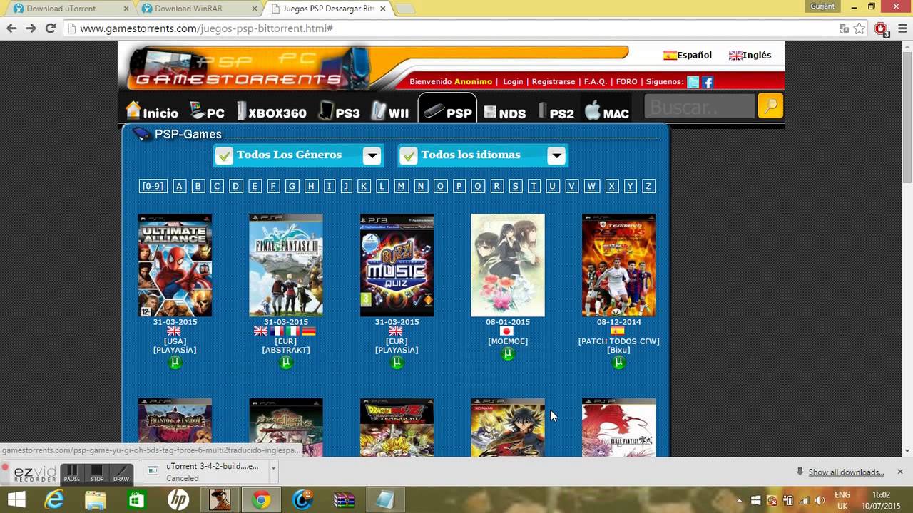
Task: Pause the Ezvid recording
Action: [x=71, y=473]
